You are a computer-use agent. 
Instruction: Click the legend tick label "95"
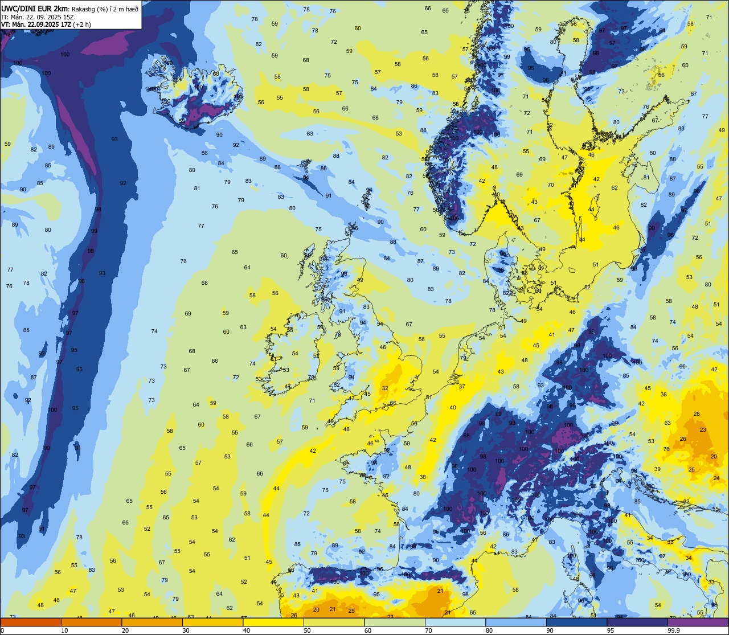tap(611, 630)
